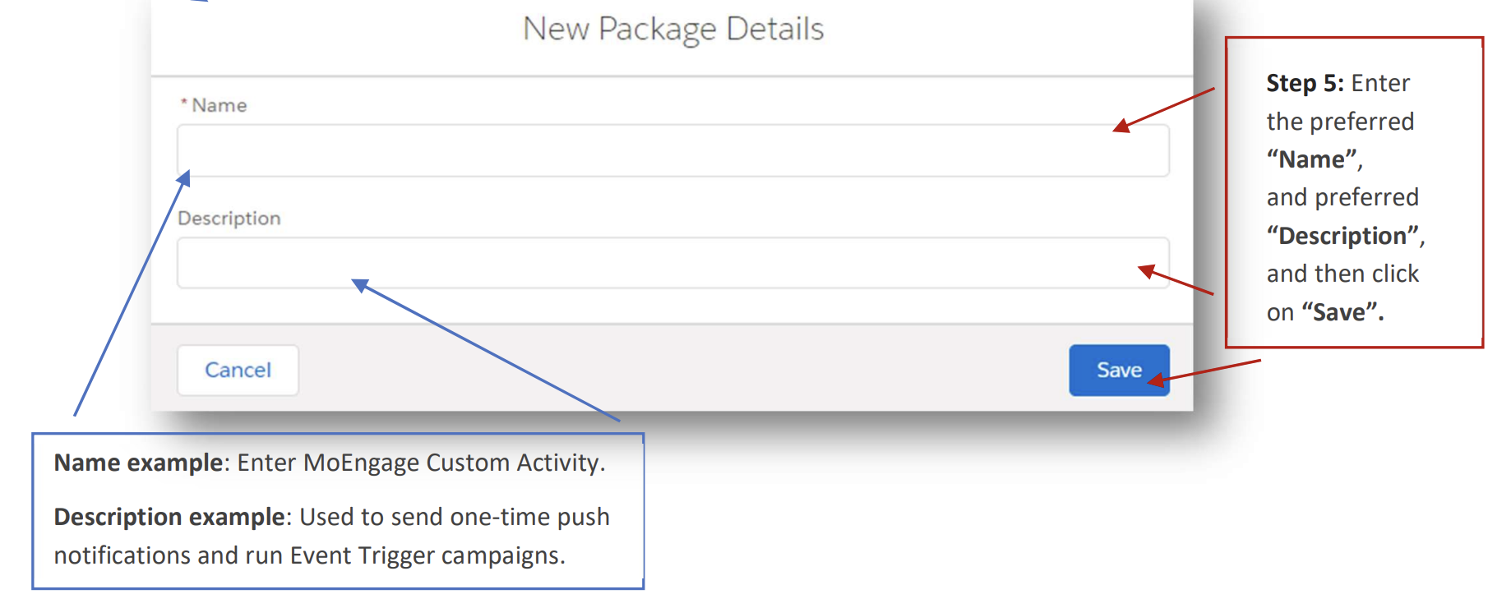Image resolution: width=1511 pixels, height=608 pixels.
Task: Click the Description field label
Action: pyautogui.click(x=229, y=219)
